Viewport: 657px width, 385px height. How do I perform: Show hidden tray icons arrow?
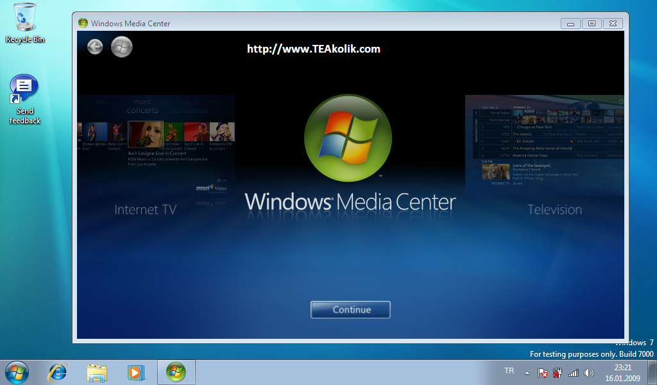pyautogui.click(x=527, y=372)
